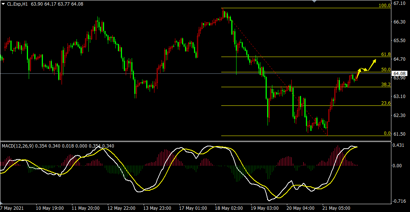Click the triangle icon before CL.Exp,H1

pyautogui.click(x=3, y=4)
